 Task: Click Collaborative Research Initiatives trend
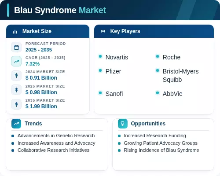click(x=54, y=150)
